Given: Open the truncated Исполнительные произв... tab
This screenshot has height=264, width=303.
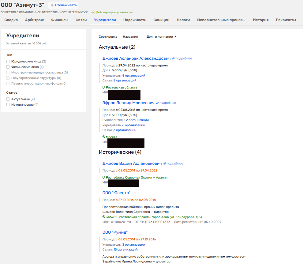Looking at the screenshot, I should [221, 20].
